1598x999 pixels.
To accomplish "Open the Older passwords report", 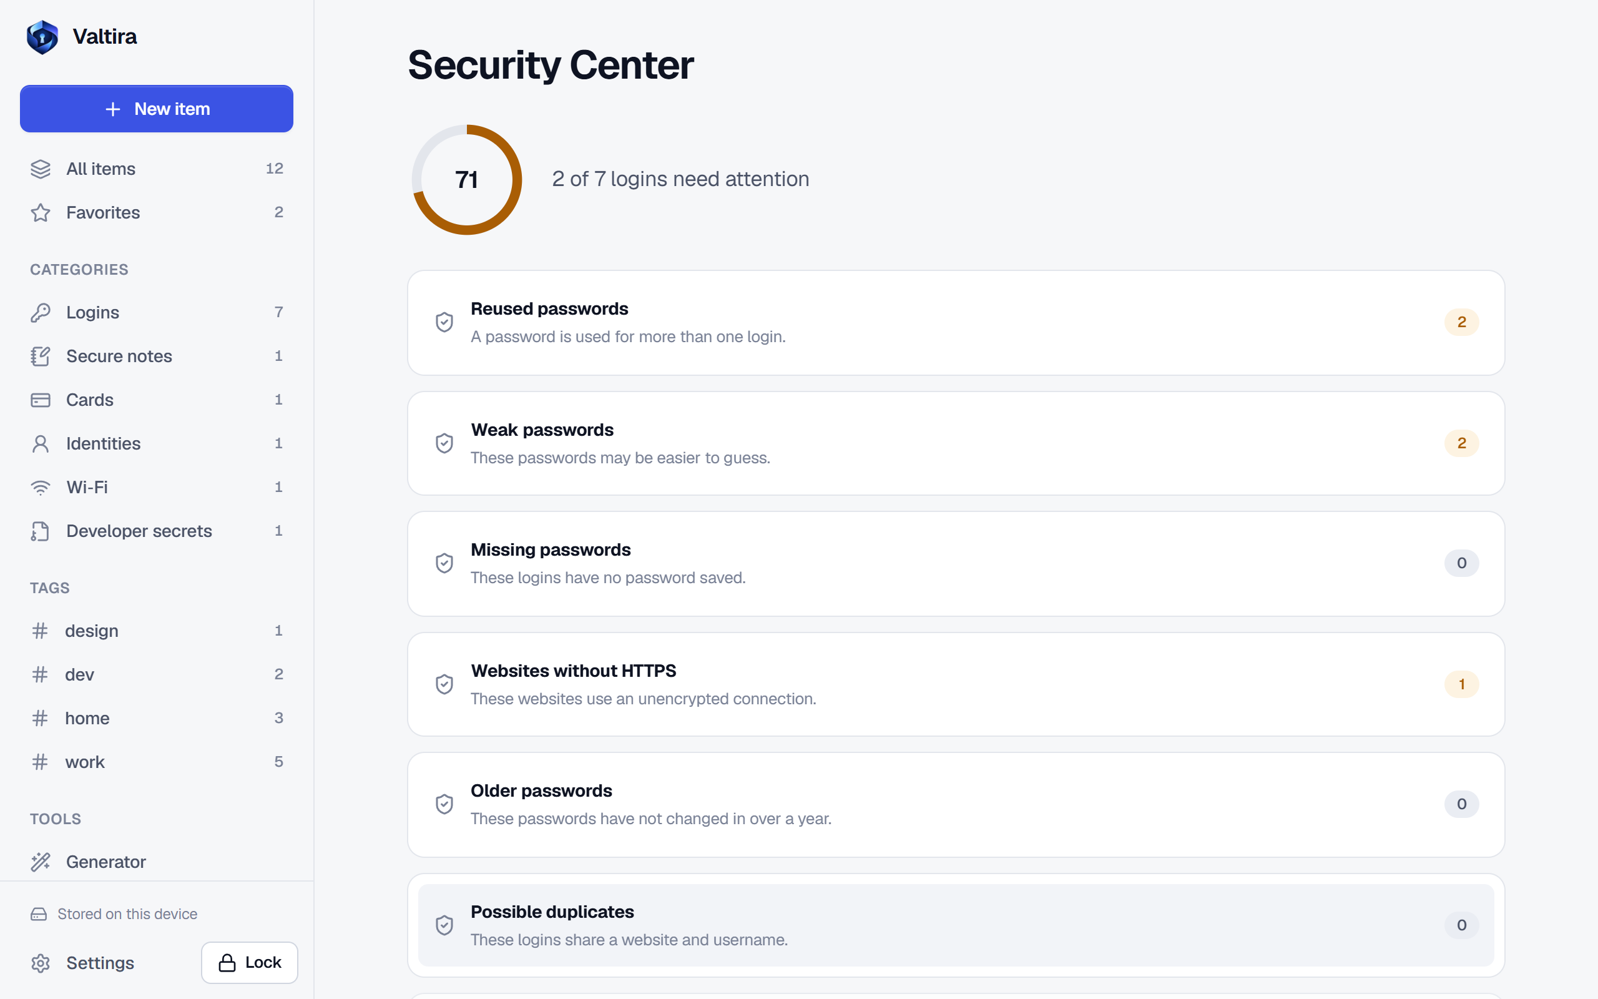I will click(x=956, y=805).
